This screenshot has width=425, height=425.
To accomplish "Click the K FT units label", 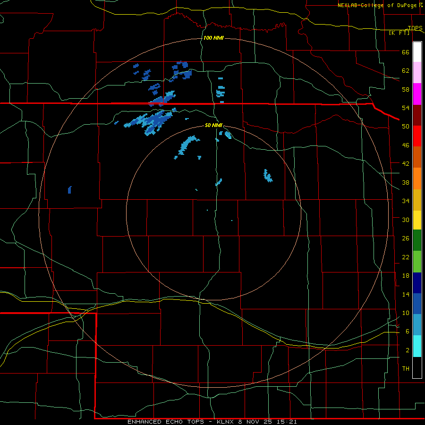I will click(x=399, y=33).
